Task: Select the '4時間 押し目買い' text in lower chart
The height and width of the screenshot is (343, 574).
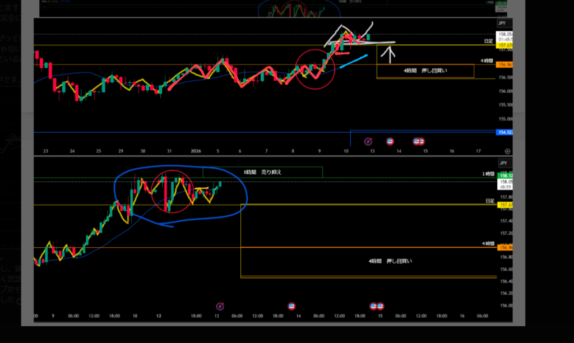Action: point(390,261)
